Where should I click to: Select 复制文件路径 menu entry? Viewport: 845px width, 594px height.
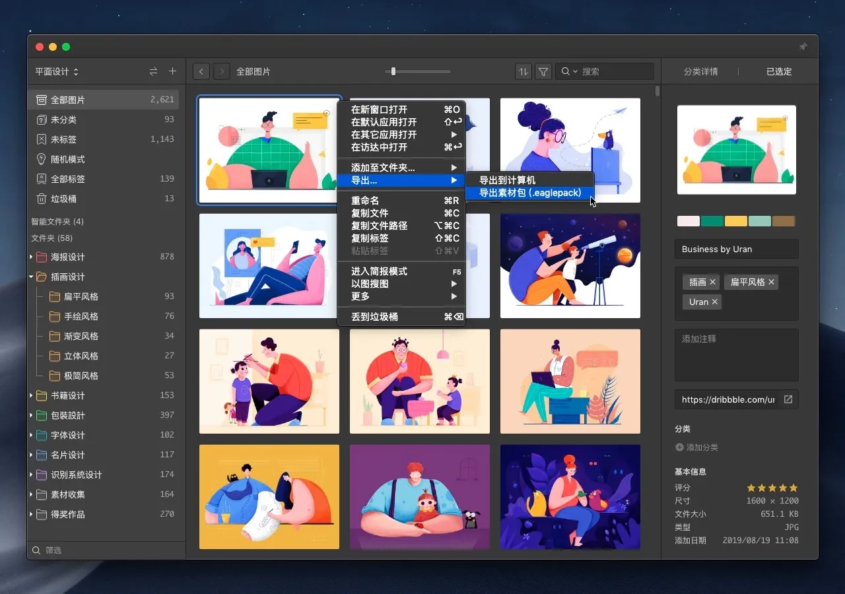pyautogui.click(x=401, y=226)
